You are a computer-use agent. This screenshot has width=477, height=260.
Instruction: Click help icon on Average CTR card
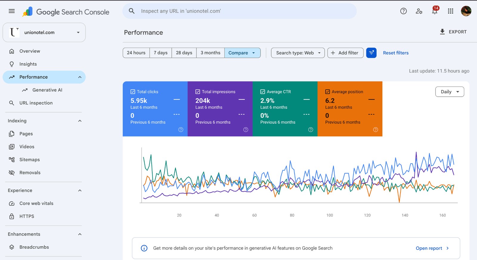(x=311, y=130)
